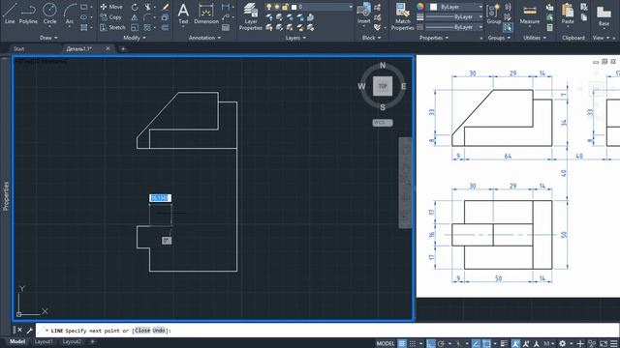The height and width of the screenshot is (348, 620).
Task: Expand the Properties panel
Action: pos(434,38)
